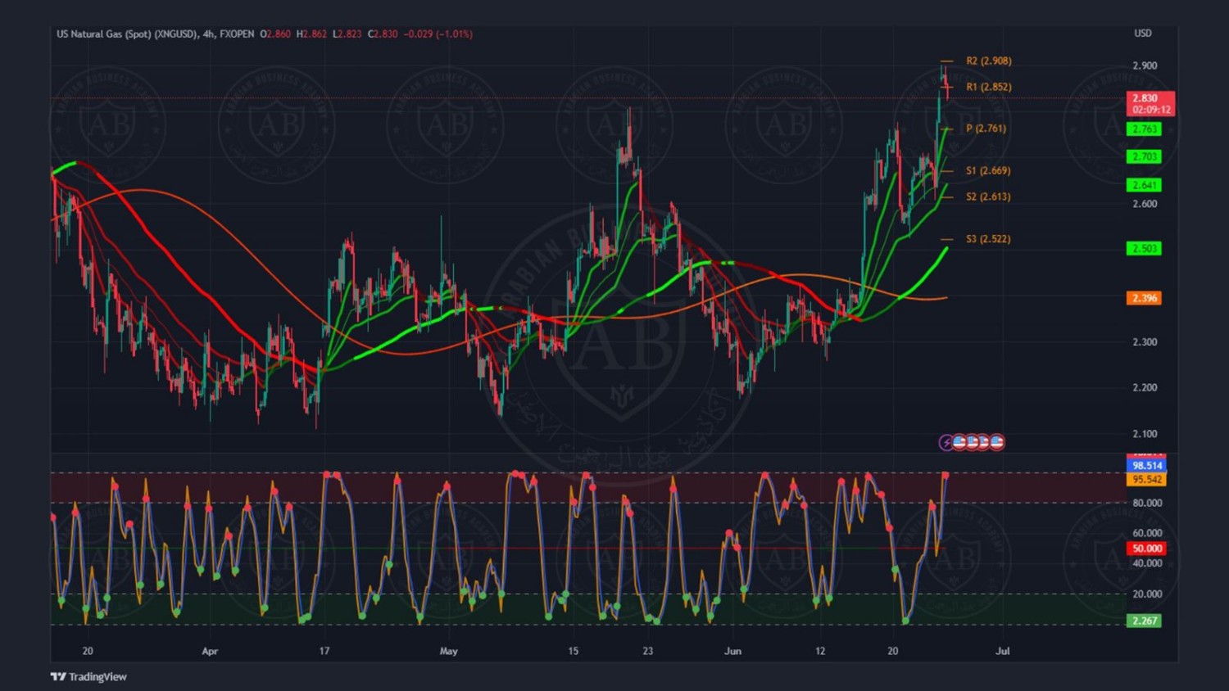Viewport: 1229px width, 691px height.
Task: Select the green 2.703 price label
Action: pos(1144,156)
